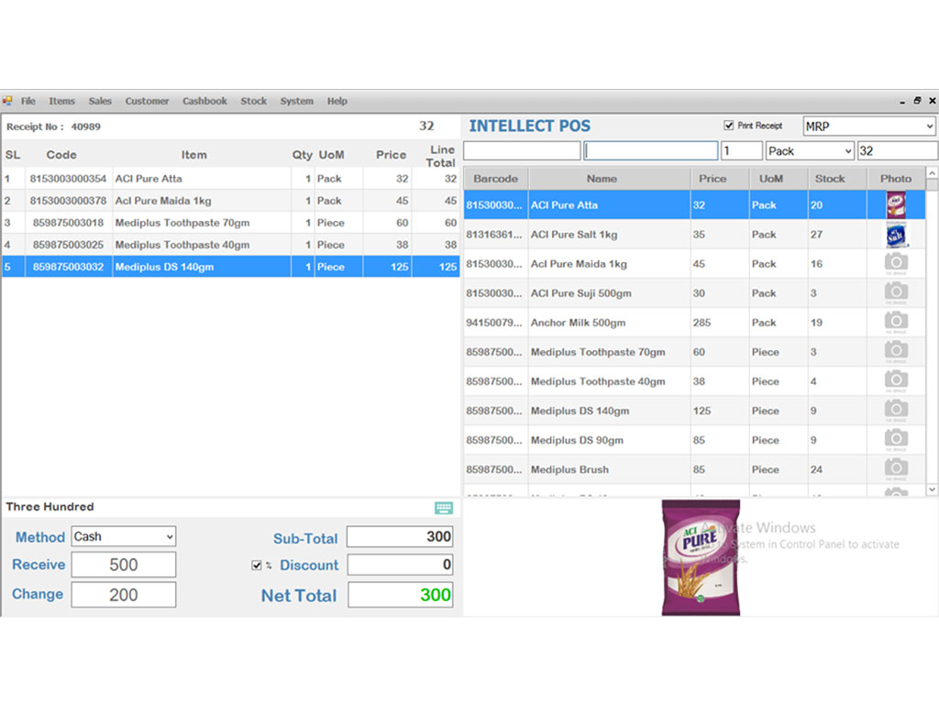Open the Cashbook menu
This screenshot has height=704, width=939.
[204, 101]
